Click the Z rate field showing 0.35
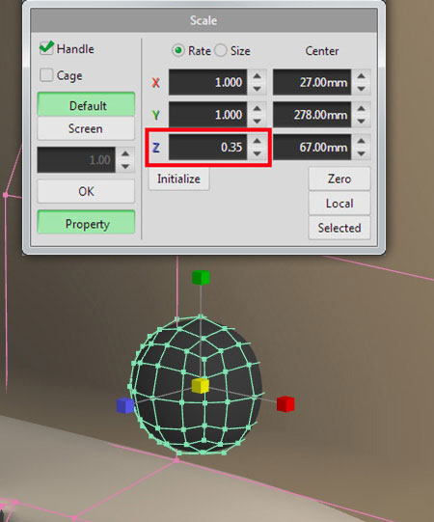This screenshot has width=434, height=522. [x=207, y=148]
